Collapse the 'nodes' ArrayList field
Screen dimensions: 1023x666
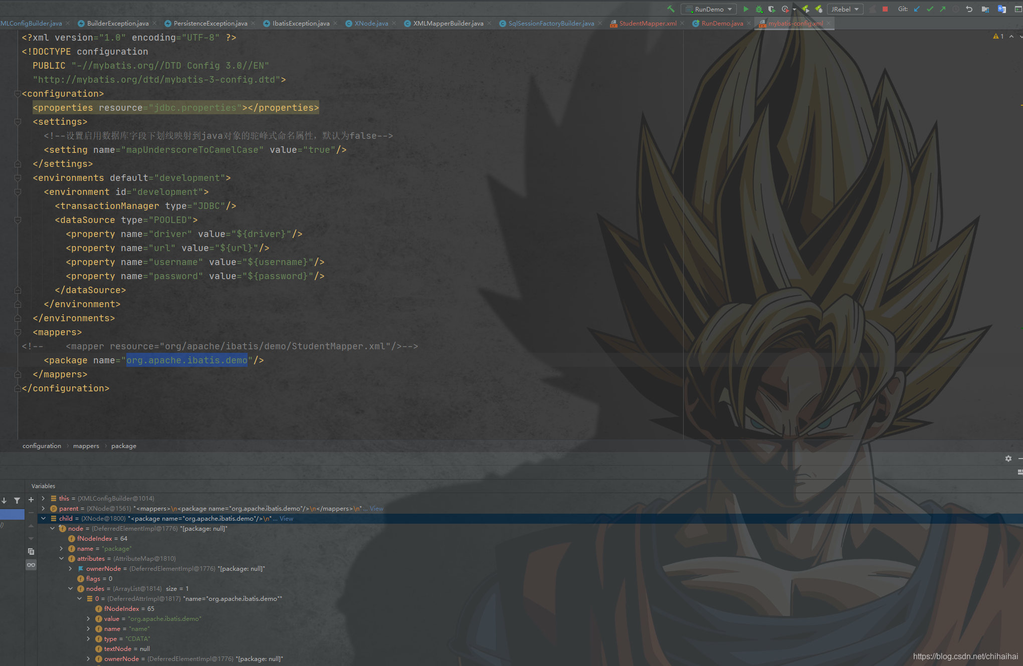coord(70,588)
